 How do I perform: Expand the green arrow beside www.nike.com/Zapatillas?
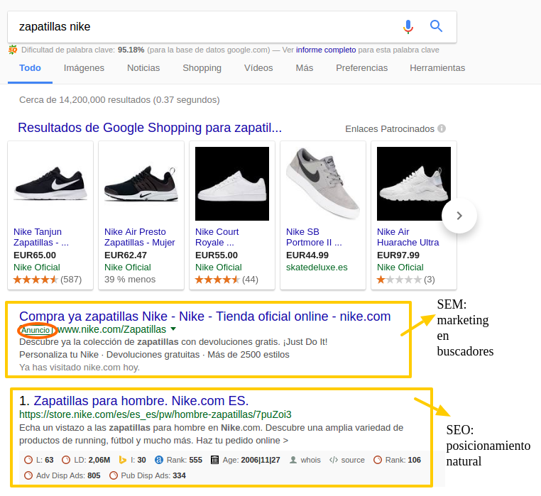click(173, 330)
